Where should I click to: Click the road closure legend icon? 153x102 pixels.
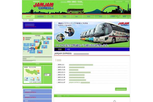coord(24,38)
